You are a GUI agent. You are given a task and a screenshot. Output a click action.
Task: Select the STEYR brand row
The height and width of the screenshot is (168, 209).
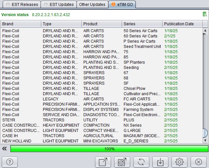pyautogui.click(x=102, y=120)
